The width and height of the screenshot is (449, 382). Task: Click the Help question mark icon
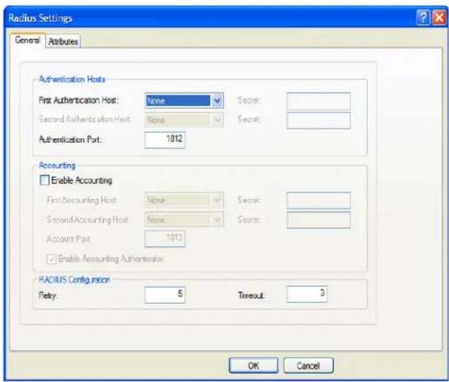pos(424,17)
